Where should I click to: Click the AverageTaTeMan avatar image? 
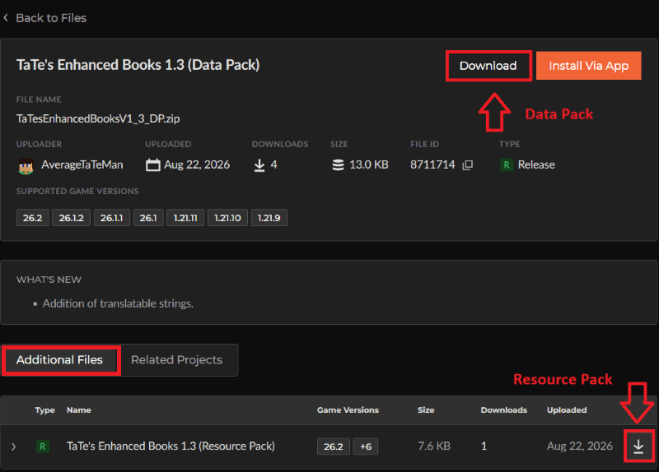click(x=26, y=166)
